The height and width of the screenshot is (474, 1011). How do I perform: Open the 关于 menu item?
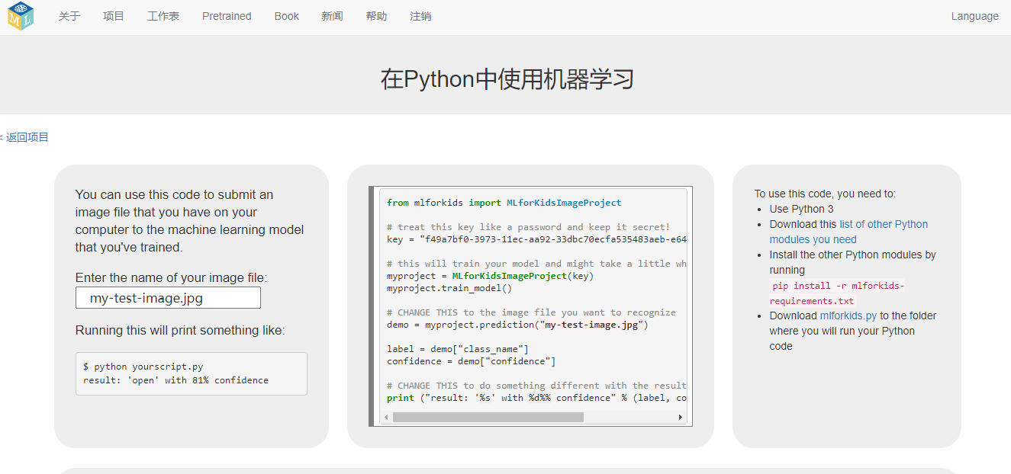[x=69, y=16]
